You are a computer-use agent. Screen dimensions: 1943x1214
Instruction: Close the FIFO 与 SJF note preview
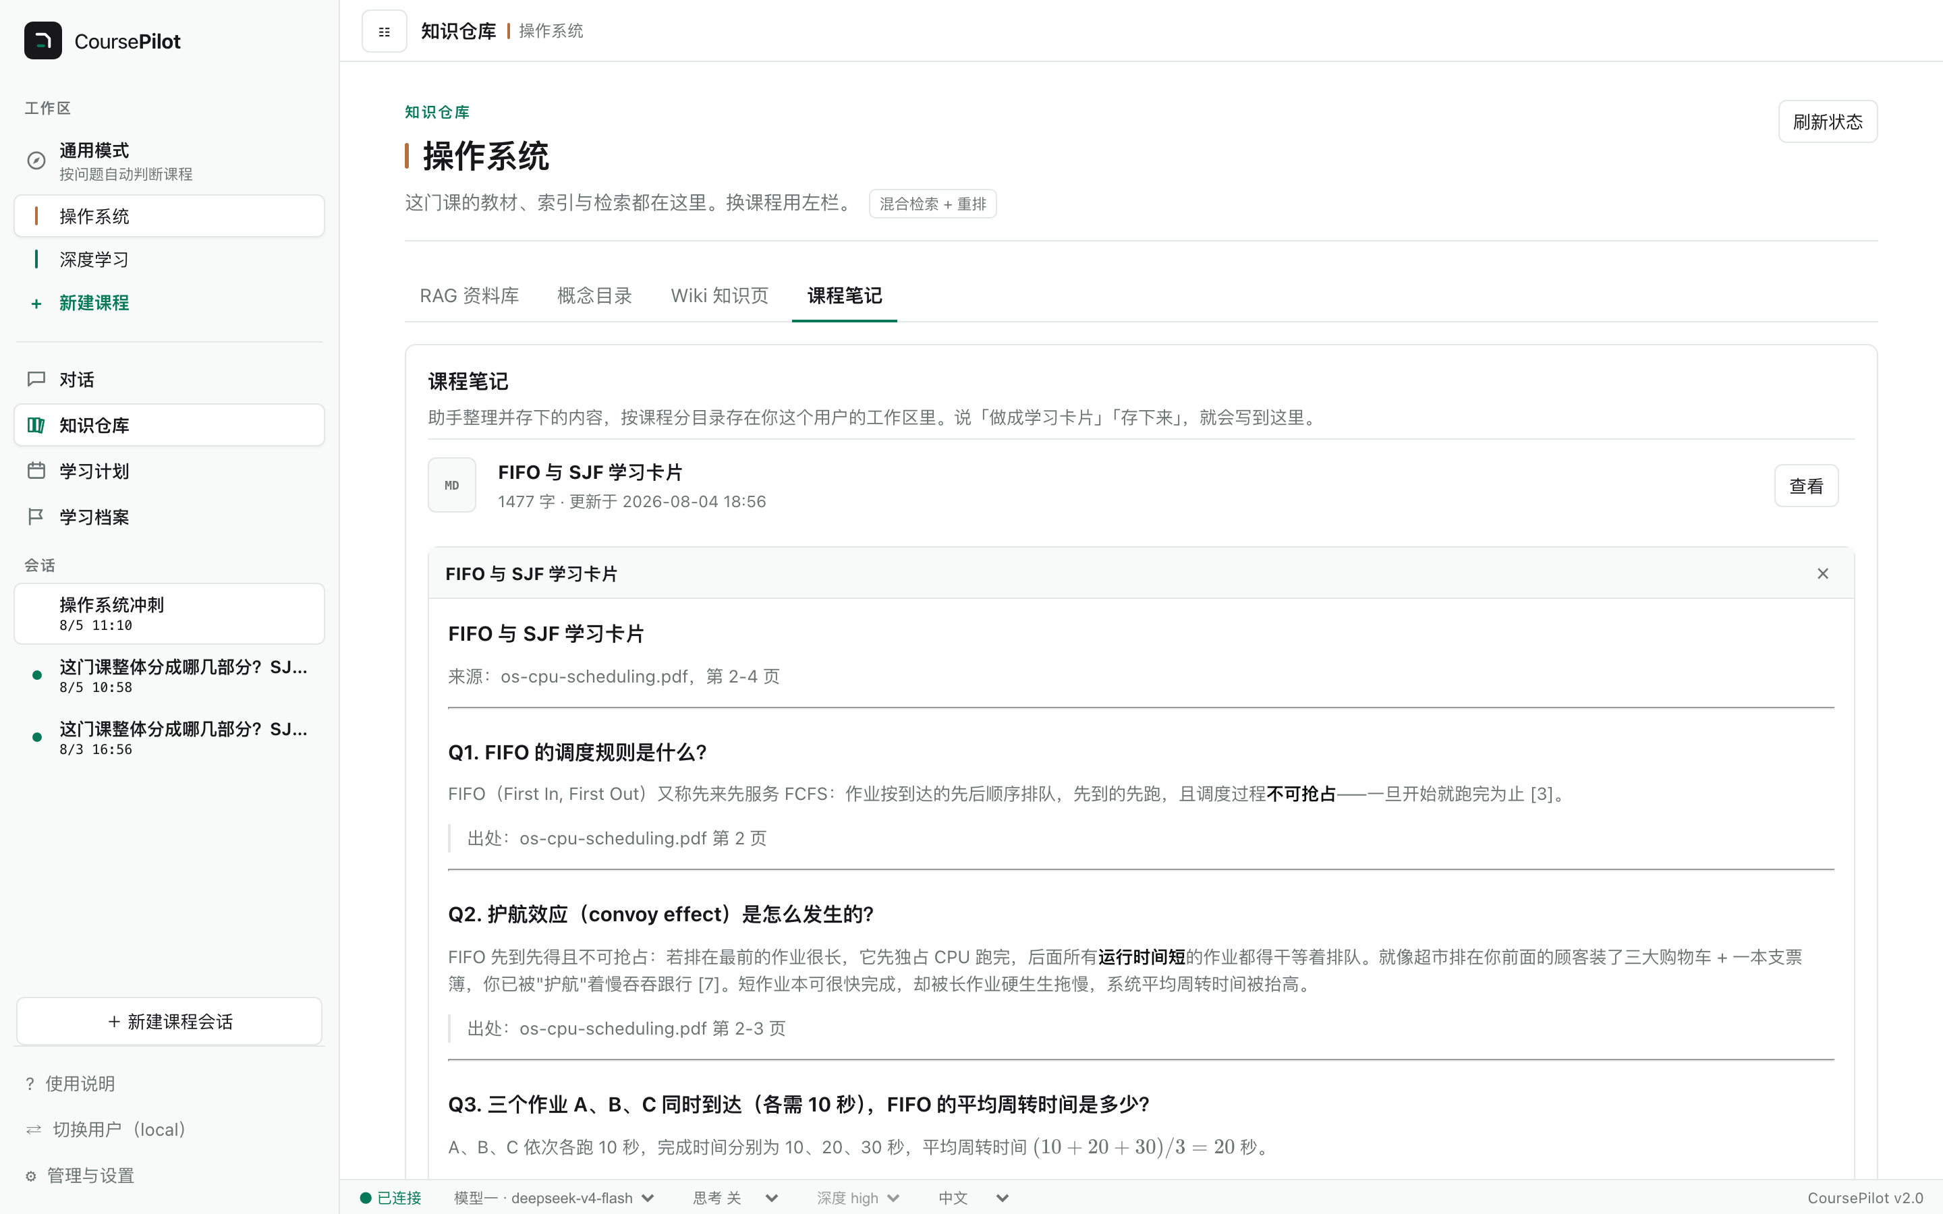coord(1822,573)
